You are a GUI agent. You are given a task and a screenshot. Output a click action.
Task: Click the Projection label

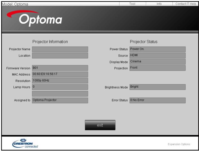pos(121,68)
